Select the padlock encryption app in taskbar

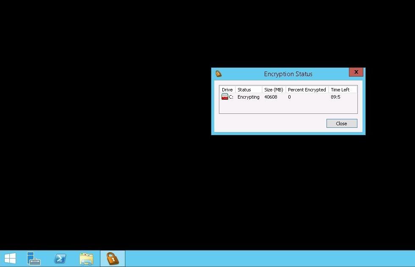pyautogui.click(x=113, y=258)
